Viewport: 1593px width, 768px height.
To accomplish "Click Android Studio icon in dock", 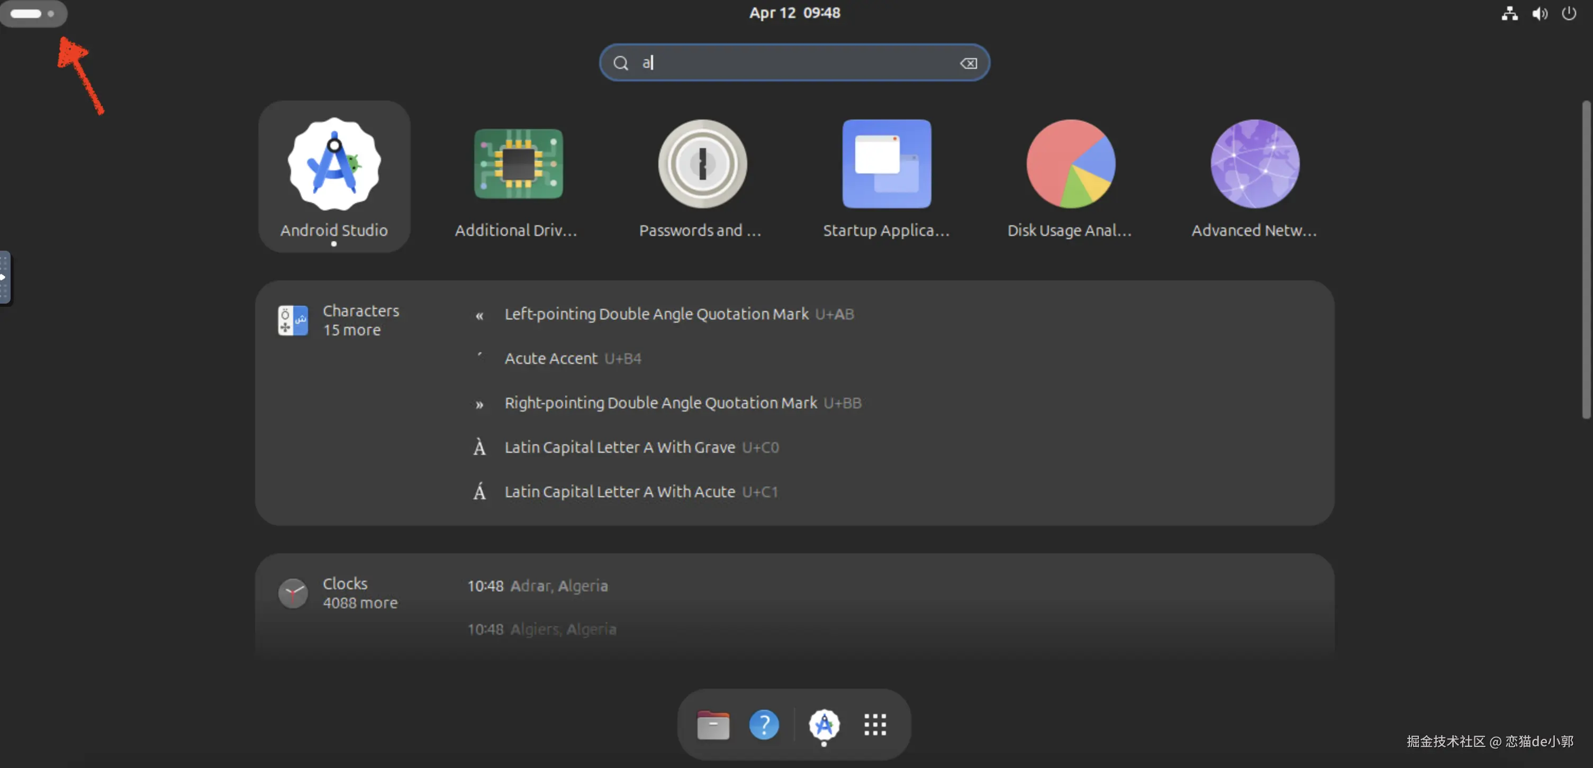I will pyautogui.click(x=823, y=725).
